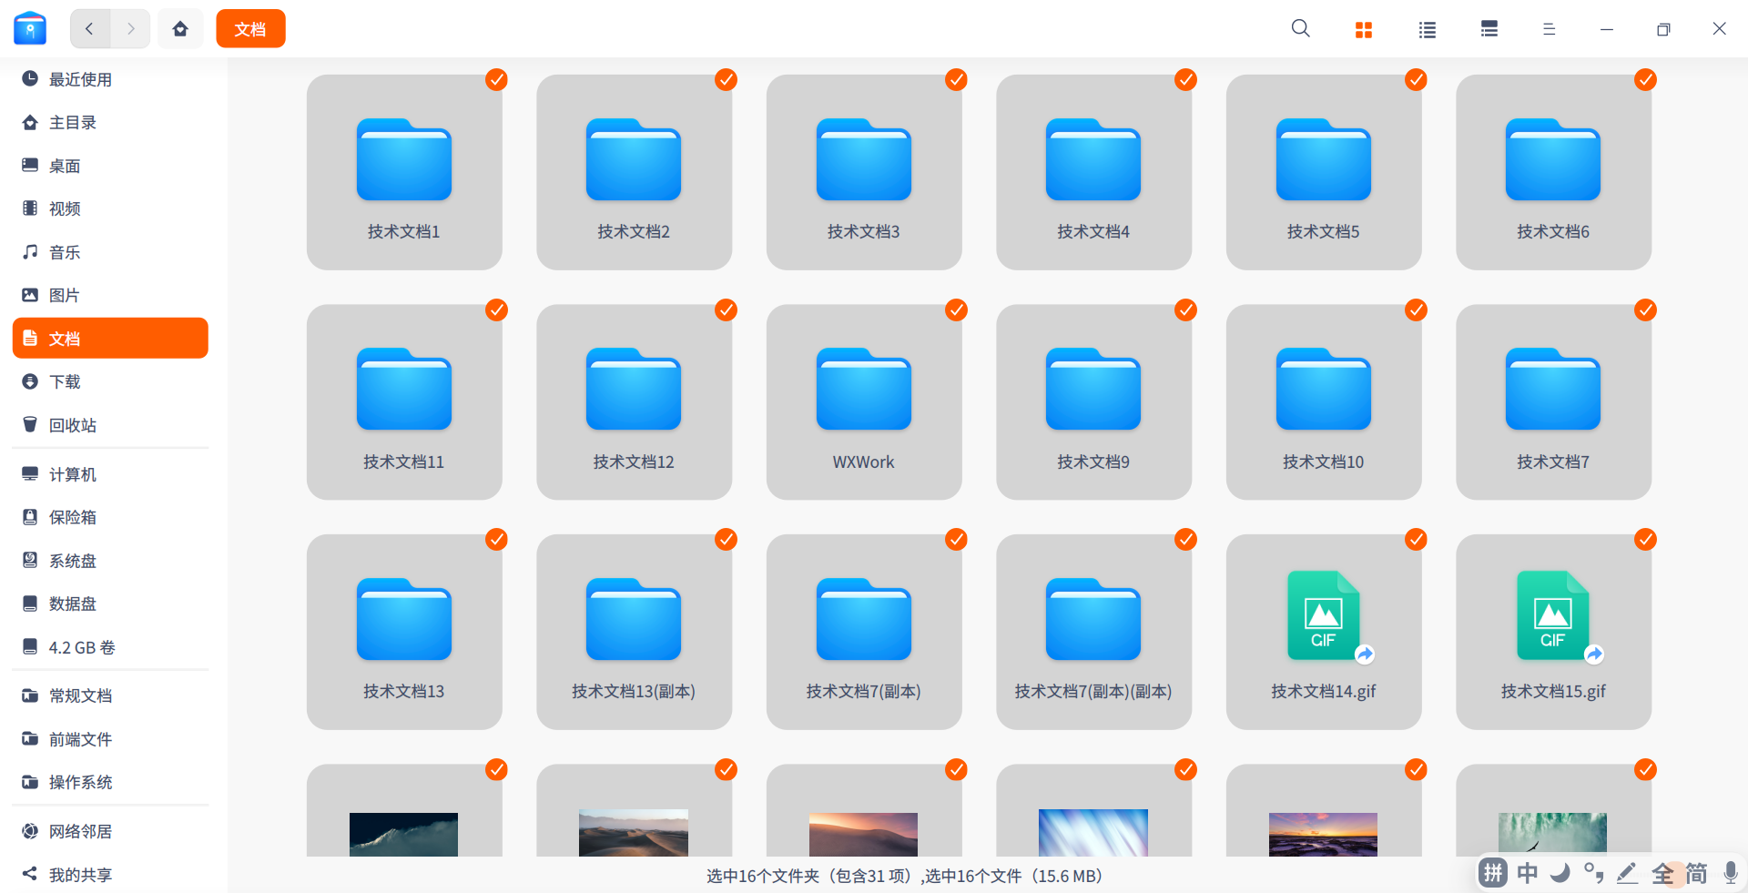This screenshot has width=1748, height=893.
Task: Open 图片 in the sidebar
Action: tap(110, 295)
